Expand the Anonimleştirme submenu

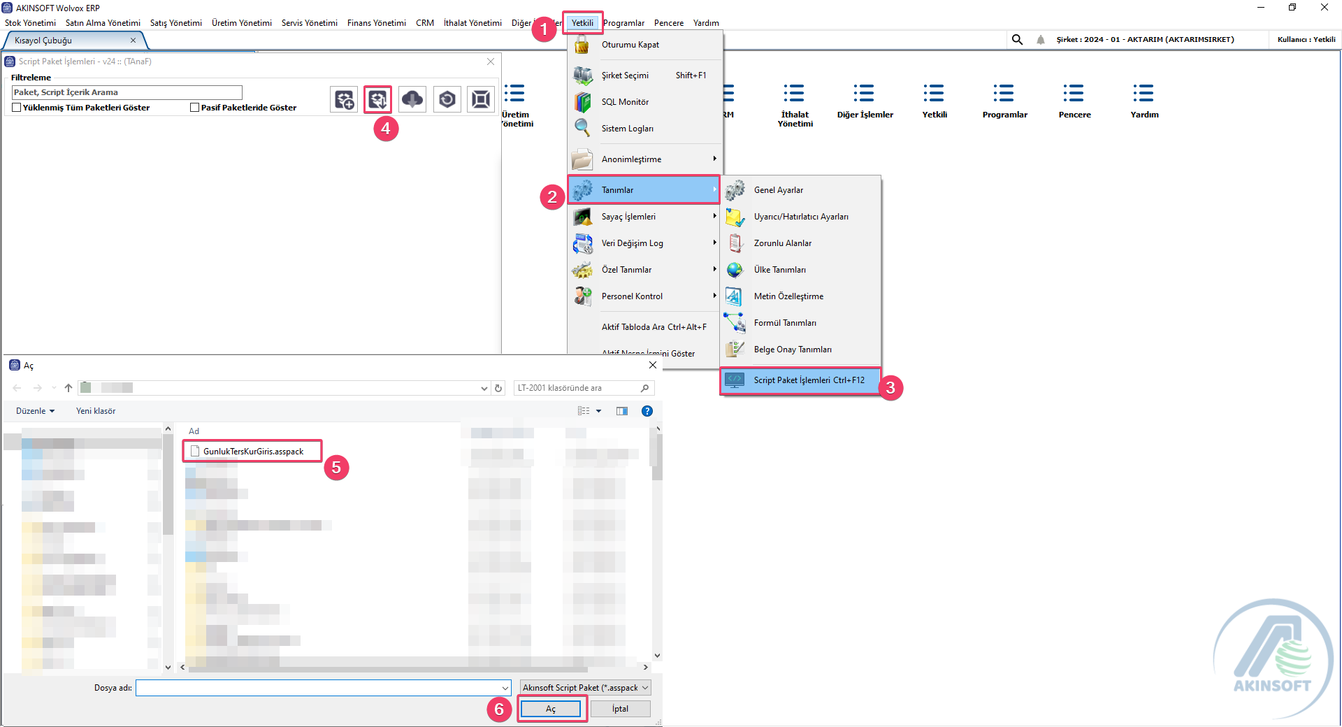coord(644,159)
